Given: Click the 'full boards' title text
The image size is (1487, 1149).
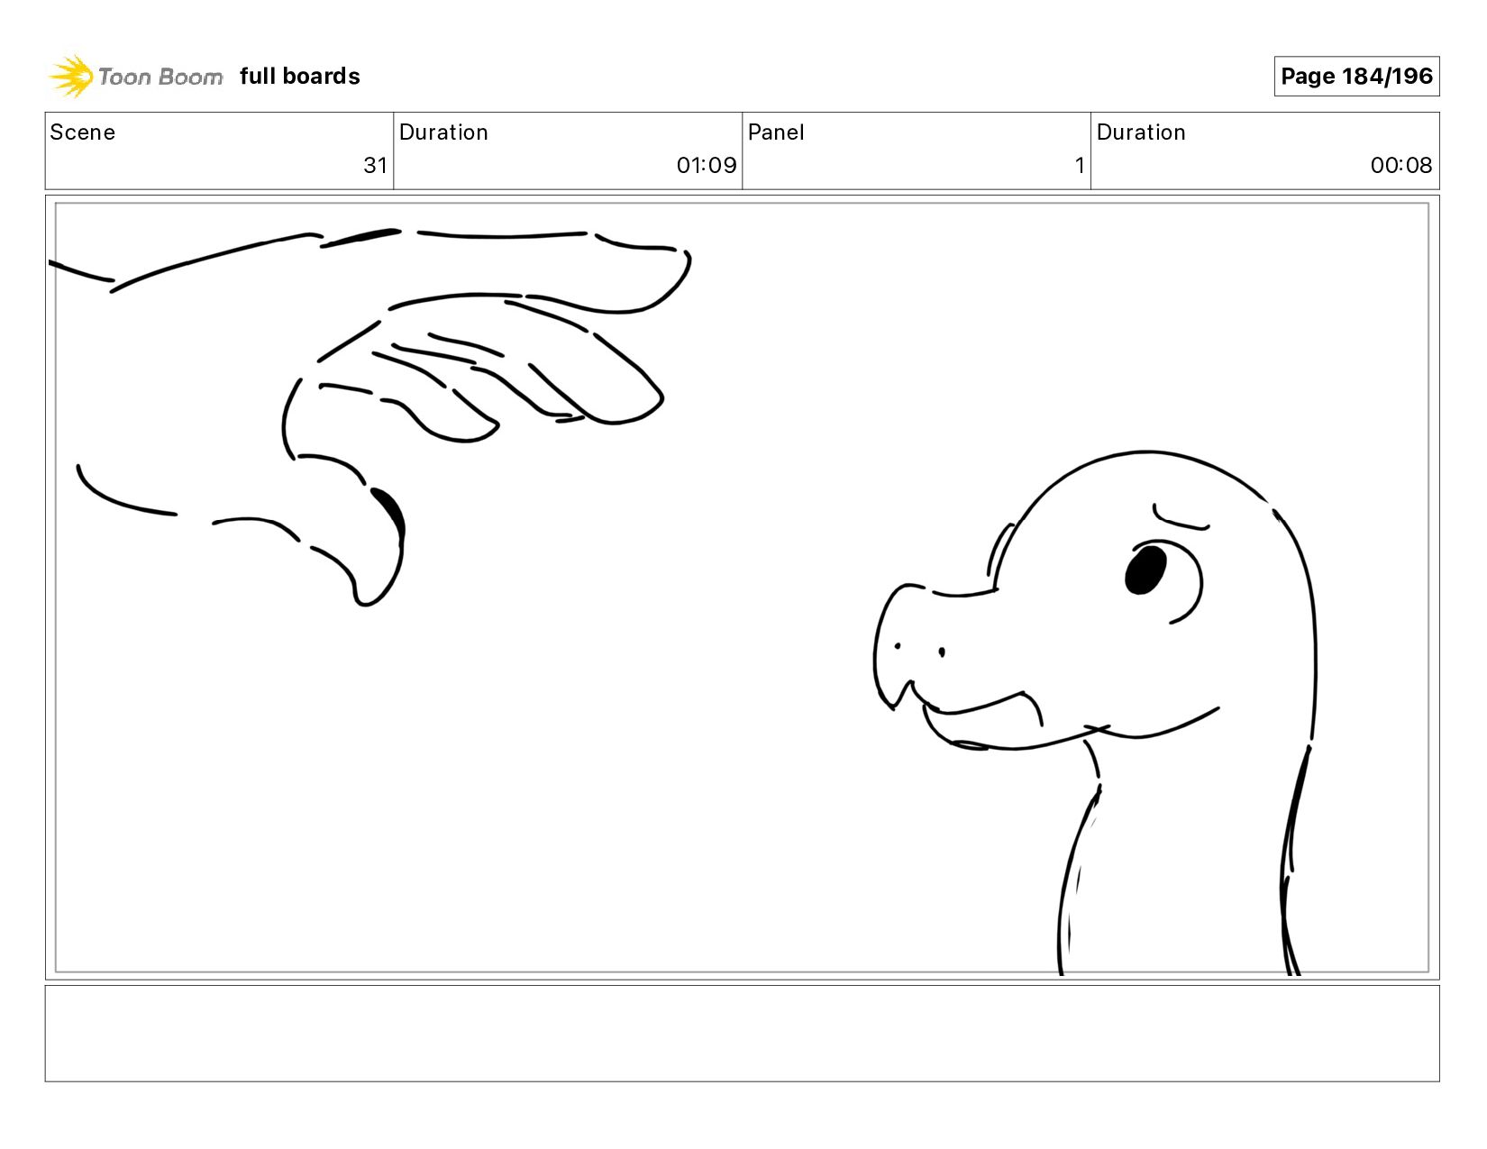Looking at the screenshot, I should (x=300, y=77).
